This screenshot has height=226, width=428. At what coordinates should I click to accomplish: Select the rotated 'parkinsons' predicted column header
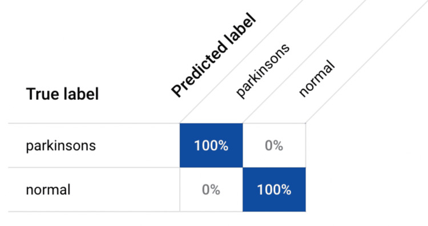click(x=263, y=71)
